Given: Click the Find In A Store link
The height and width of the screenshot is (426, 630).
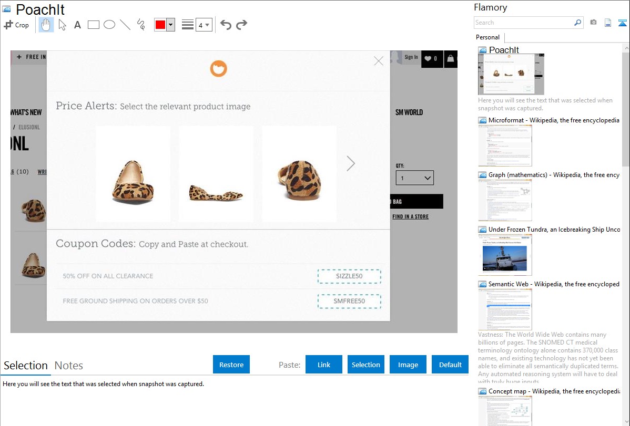Looking at the screenshot, I should point(410,217).
